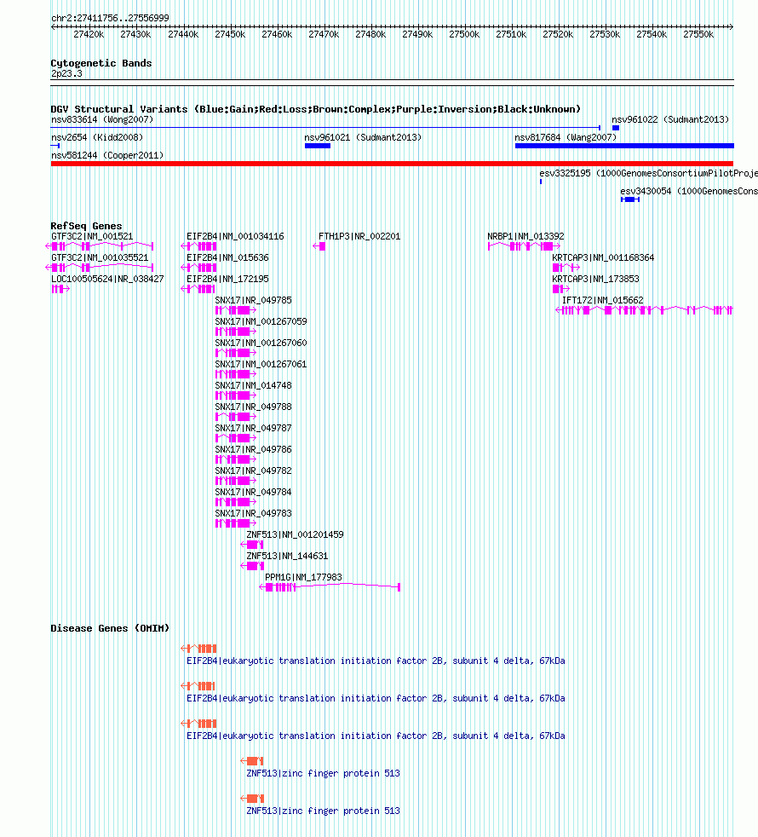Click the nsv961021 blue gain bar
Image resolution: width=758 pixels, height=837 pixels.
pyautogui.click(x=318, y=146)
